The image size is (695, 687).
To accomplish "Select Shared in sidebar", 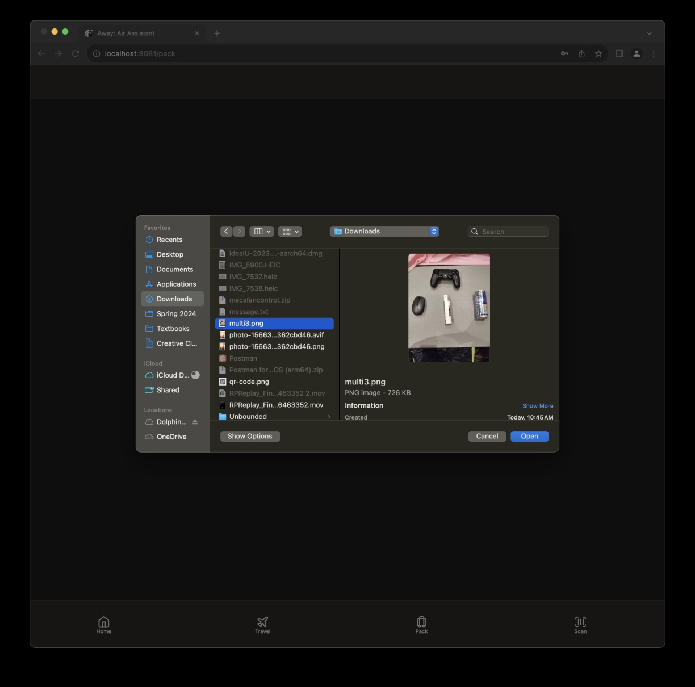I will (x=172, y=390).
